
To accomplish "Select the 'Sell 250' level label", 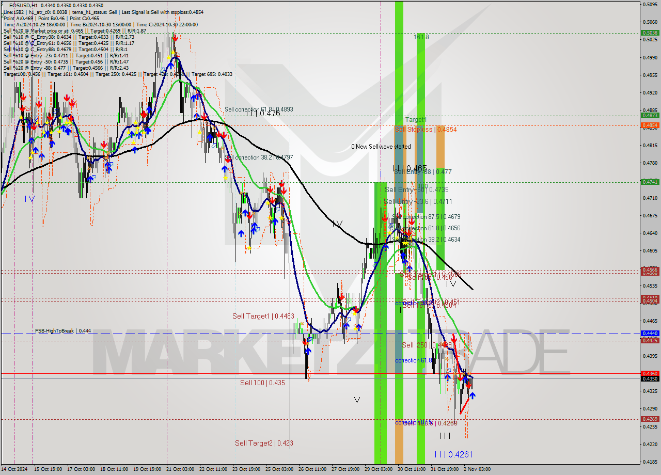I will pos(428,345).
